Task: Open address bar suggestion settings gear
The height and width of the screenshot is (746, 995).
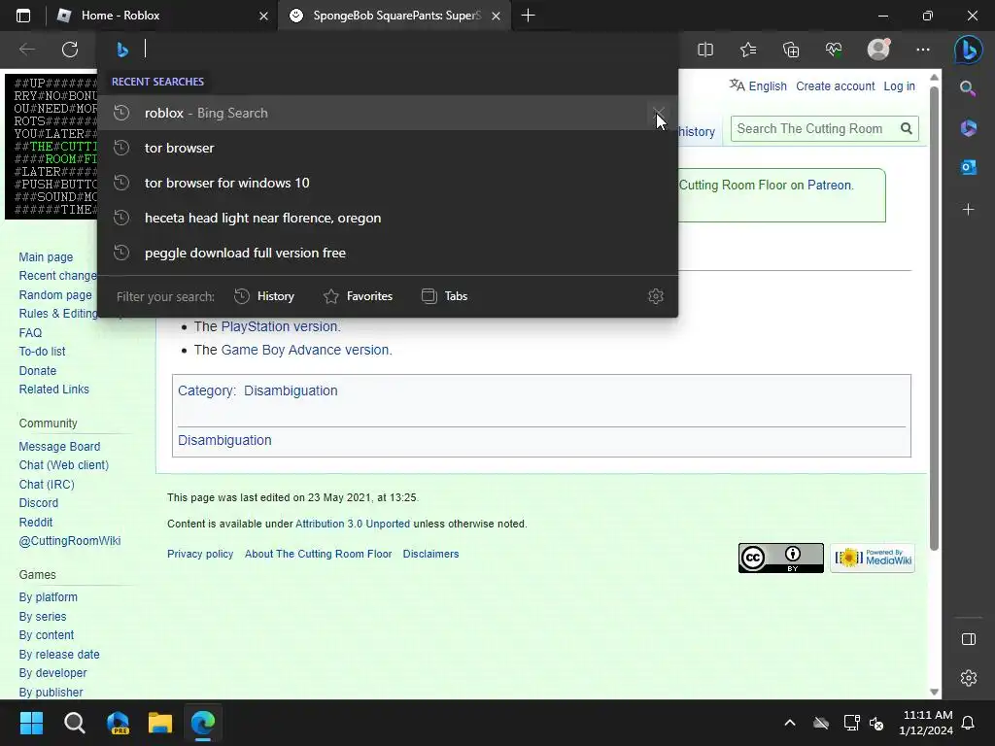Action: 656,296
